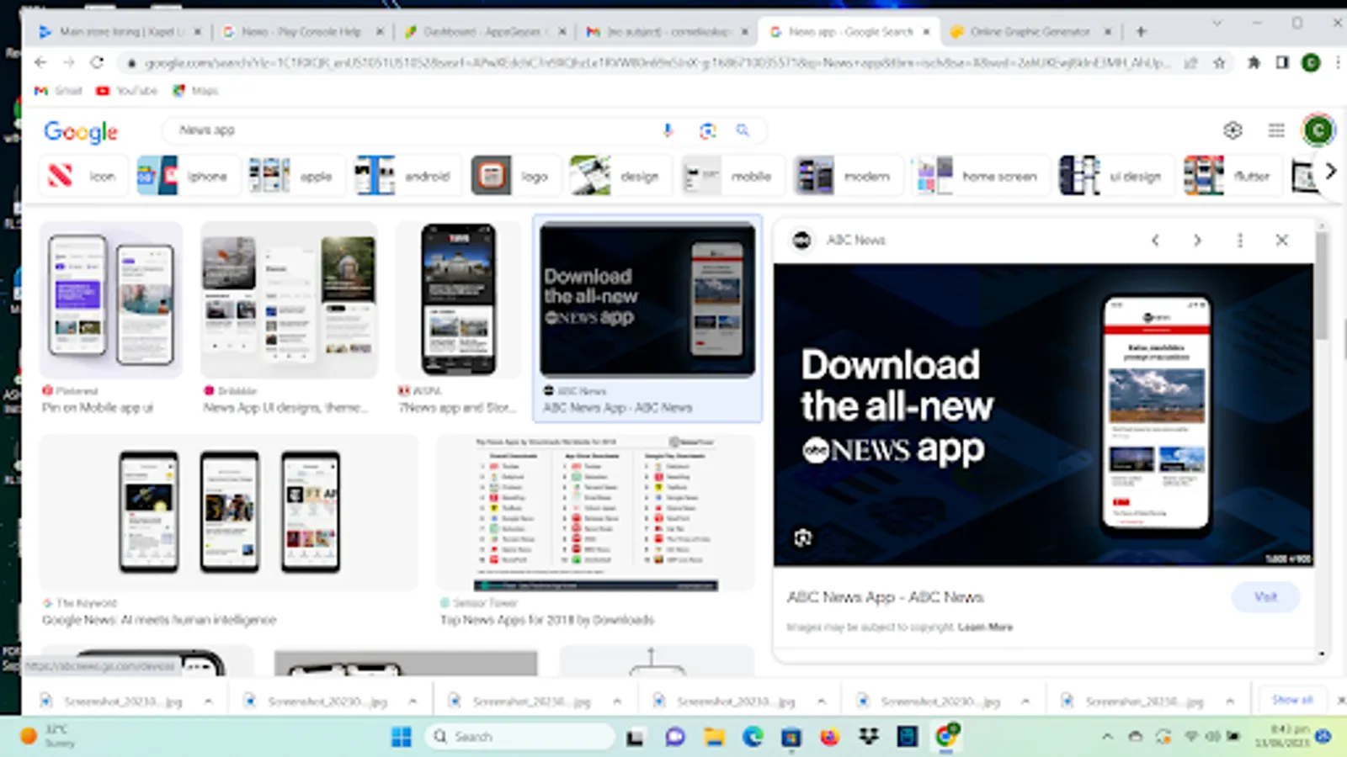Open three-dot menu in preview panel
Viewport: 1347px width, 757px height.
[x=1239, y=241]
